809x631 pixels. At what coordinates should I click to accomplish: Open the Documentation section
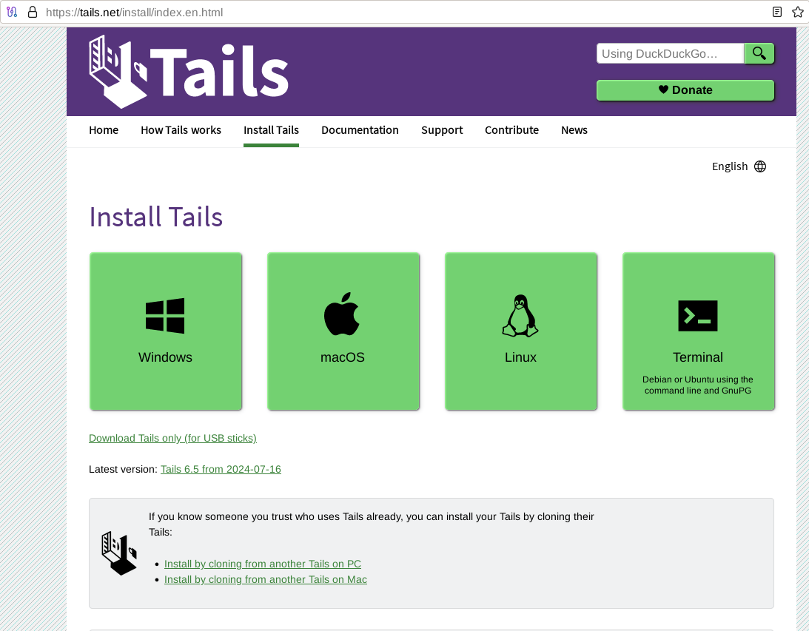pos(360,130)
